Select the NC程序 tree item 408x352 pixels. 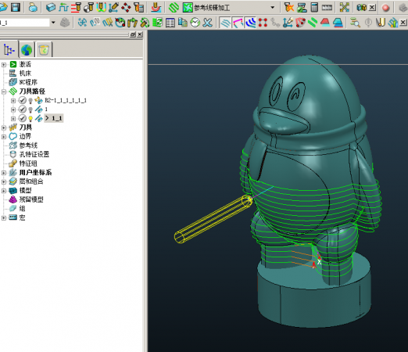(x=28, y=82)
